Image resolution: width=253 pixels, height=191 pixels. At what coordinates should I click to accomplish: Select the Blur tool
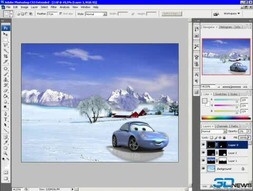[6, 101]
